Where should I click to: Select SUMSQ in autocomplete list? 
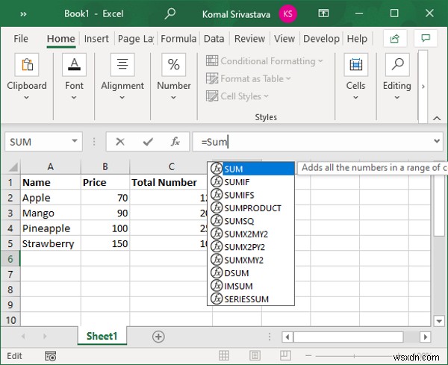coord(251,221)
